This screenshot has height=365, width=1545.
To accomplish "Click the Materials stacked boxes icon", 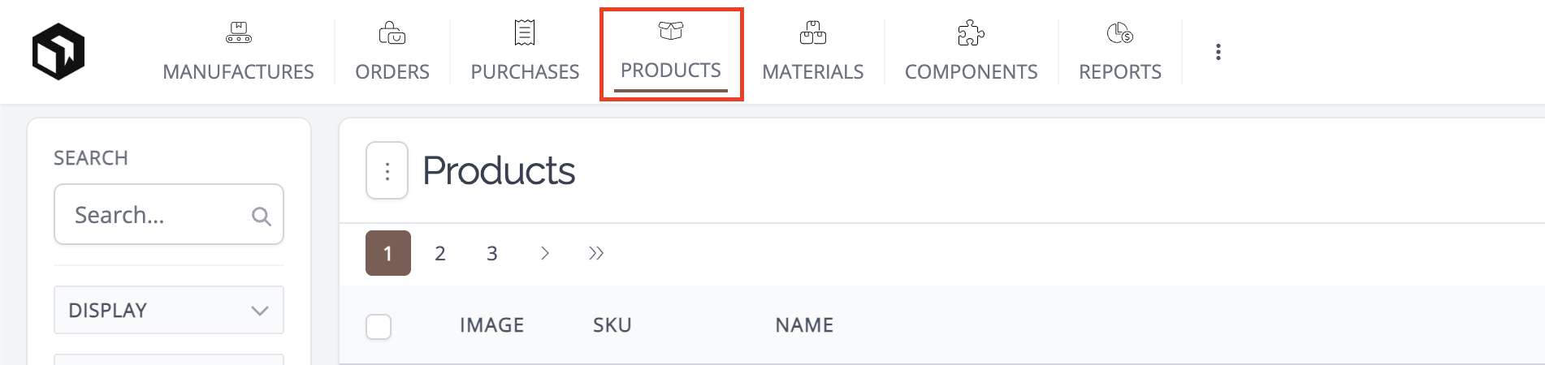I will point(813,32).
